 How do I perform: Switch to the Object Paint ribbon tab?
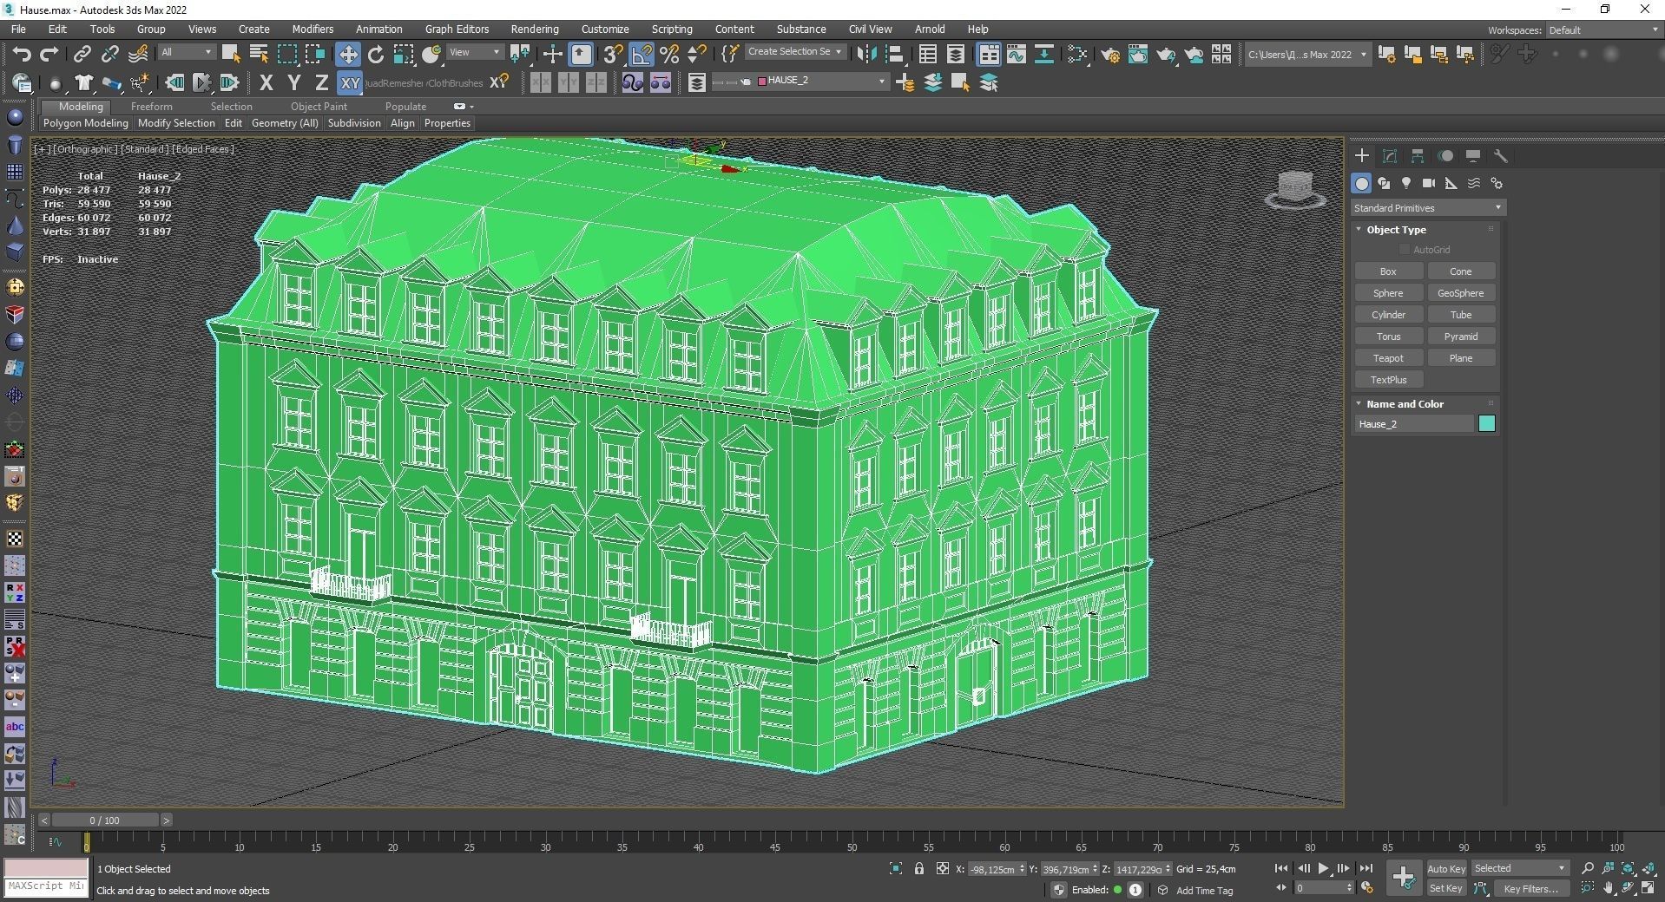[x=319, y=107]
